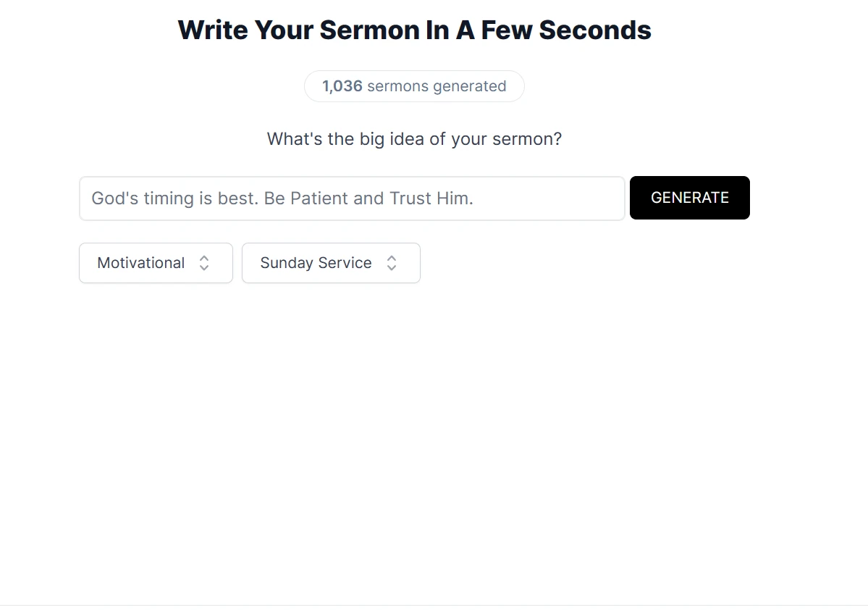Click the white "GENERATE" text label
The height and width of the screenshot is (610, 868).
point(690,198)
